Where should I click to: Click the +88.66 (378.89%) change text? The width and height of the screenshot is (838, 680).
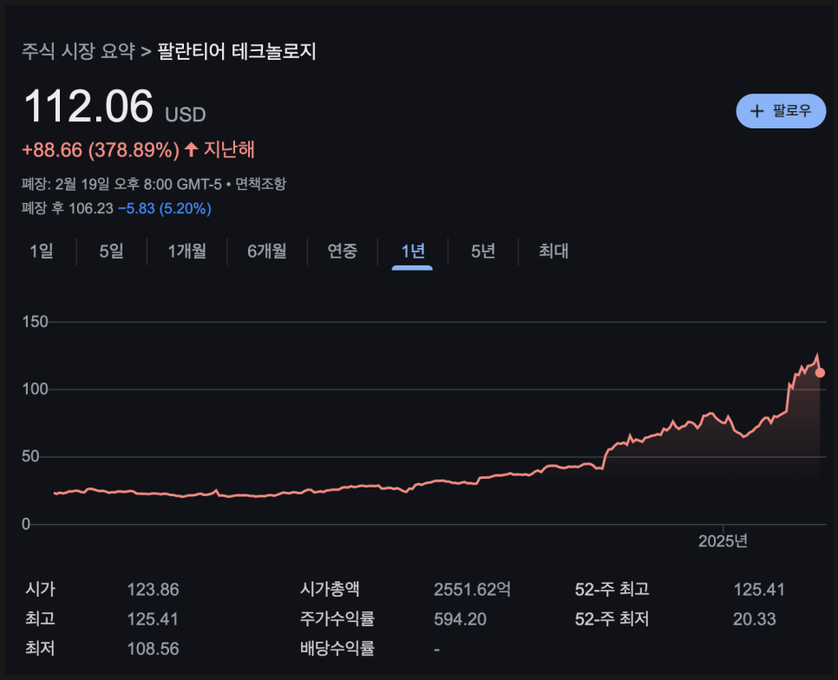(101, 150)
